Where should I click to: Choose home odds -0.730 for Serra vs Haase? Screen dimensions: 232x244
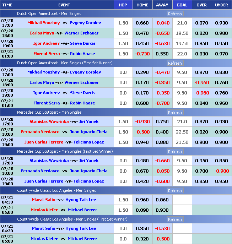tap(142, 54)
